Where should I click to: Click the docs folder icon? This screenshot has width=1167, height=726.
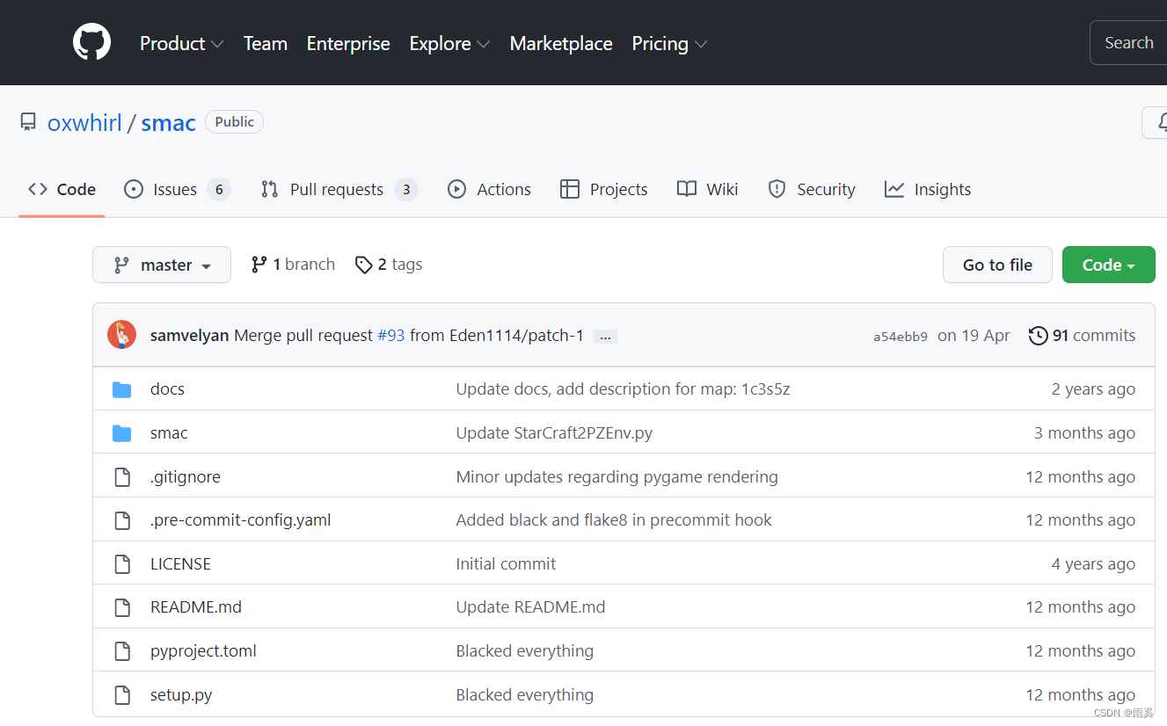pos(122,389)
